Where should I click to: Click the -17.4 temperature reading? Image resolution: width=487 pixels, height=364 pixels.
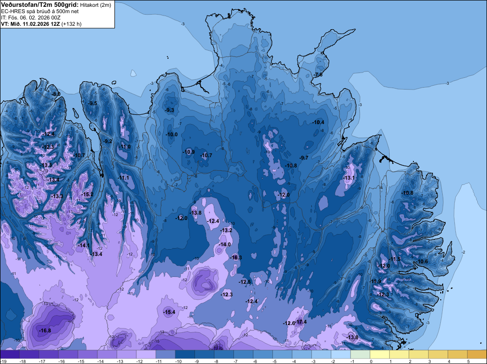point(301,322)
